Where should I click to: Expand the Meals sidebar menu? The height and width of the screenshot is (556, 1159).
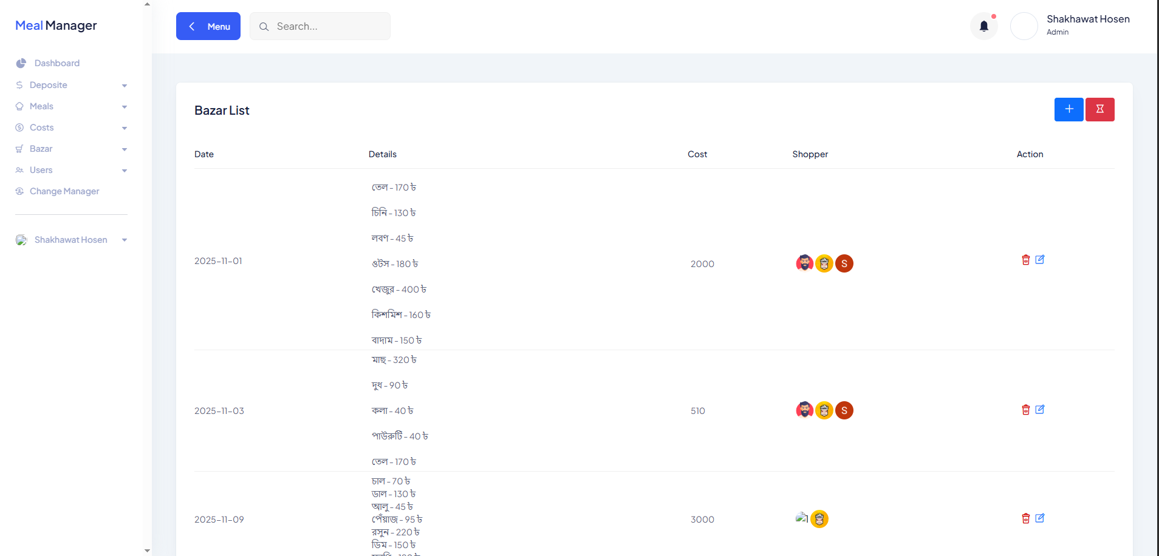[71, 106]
